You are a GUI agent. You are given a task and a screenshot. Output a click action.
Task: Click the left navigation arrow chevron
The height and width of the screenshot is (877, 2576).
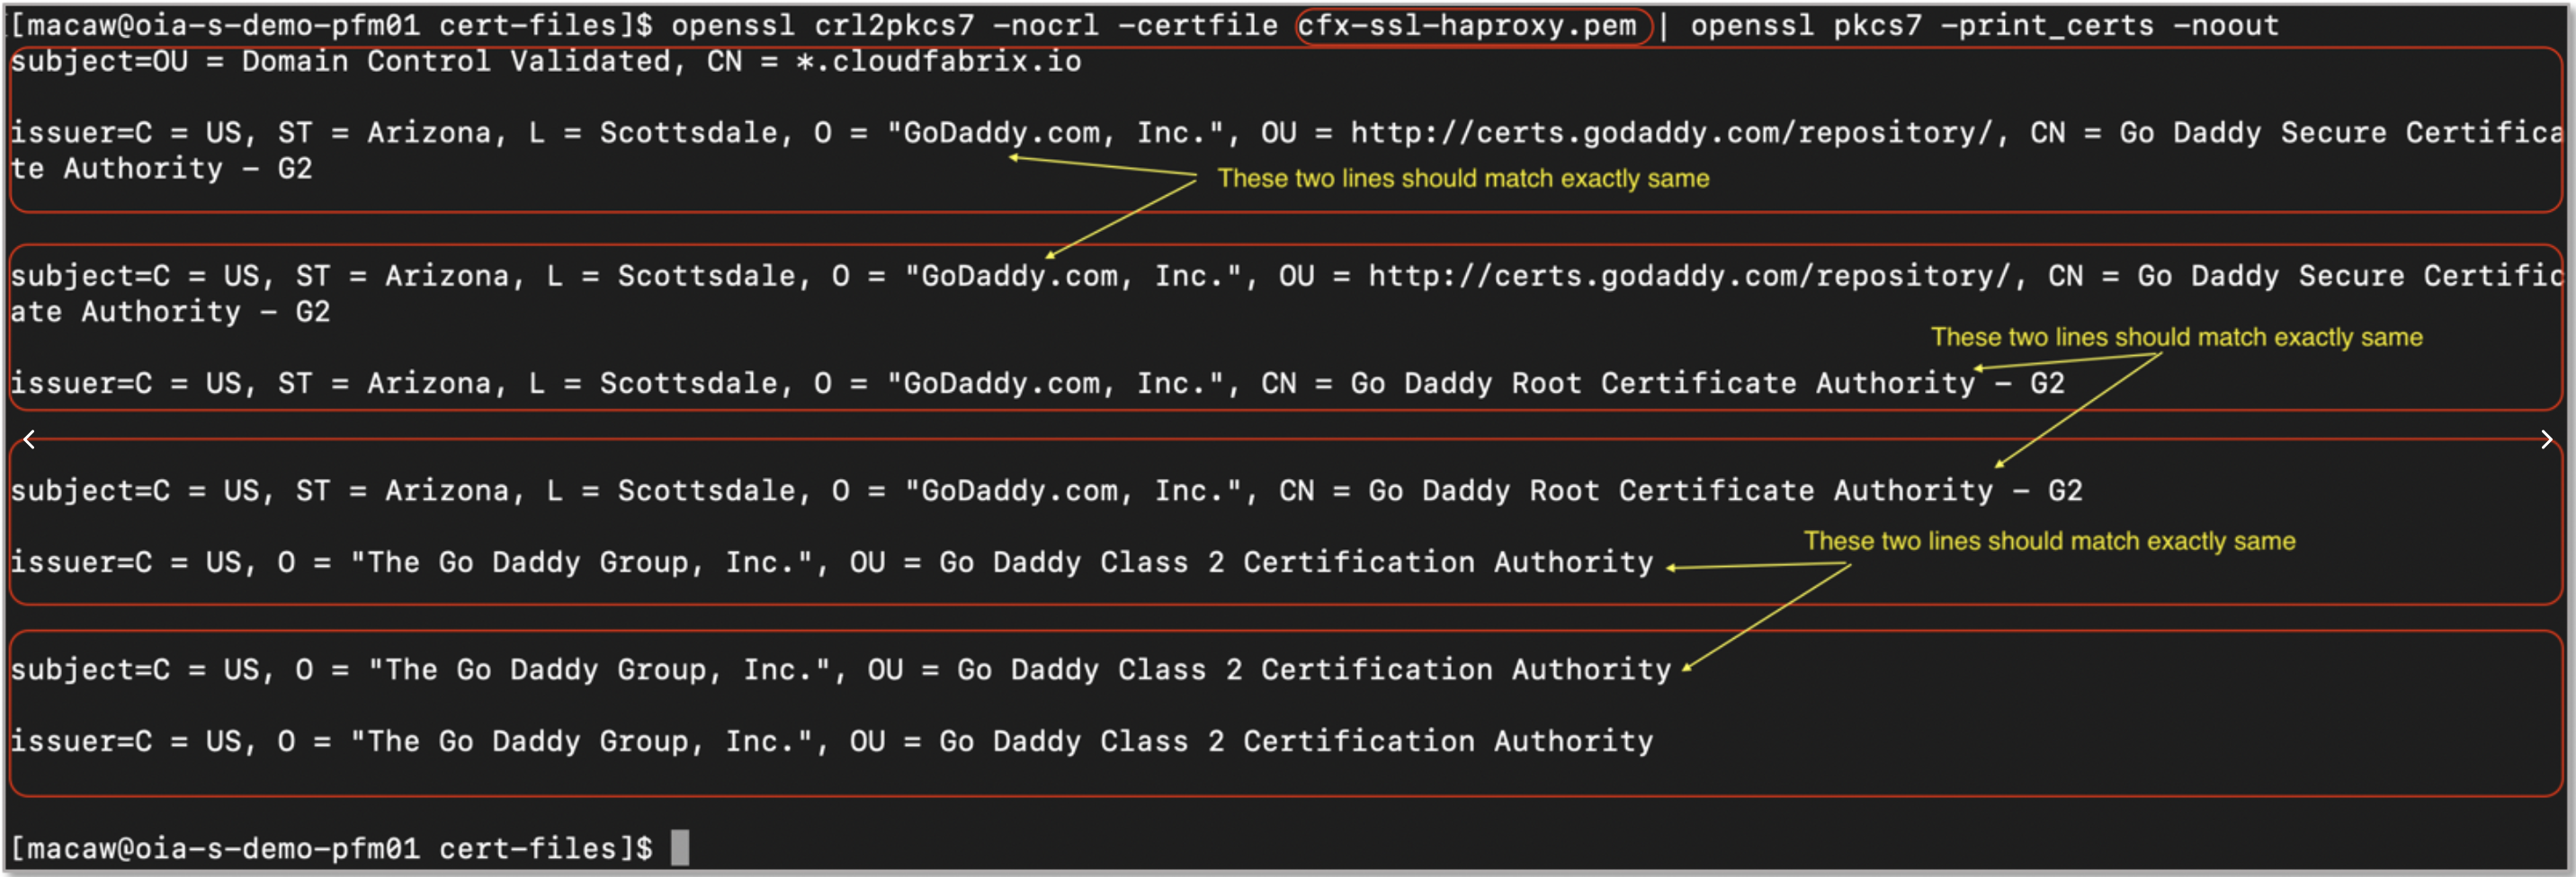point(27,438)
